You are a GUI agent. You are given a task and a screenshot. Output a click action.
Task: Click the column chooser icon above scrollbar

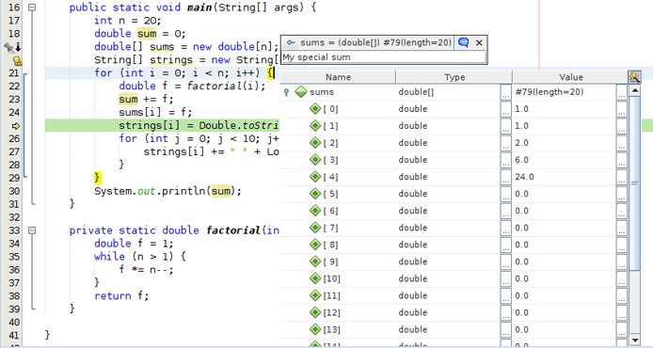pos(634,76)
